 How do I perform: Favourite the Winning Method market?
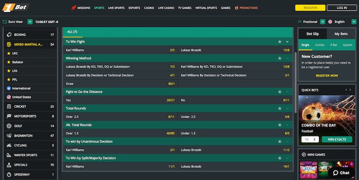(x=279, y=58)
